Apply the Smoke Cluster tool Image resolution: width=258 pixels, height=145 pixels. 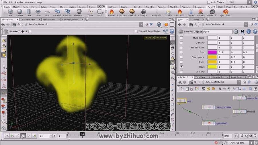pyautogui.click(x=212, y=13)
